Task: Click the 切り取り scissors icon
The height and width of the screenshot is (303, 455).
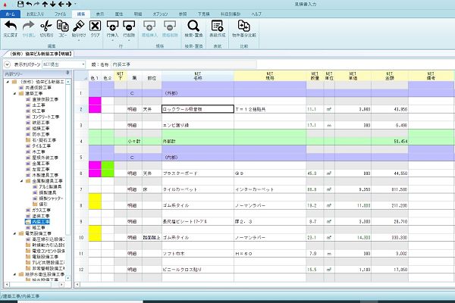Action: pos(46,26)
